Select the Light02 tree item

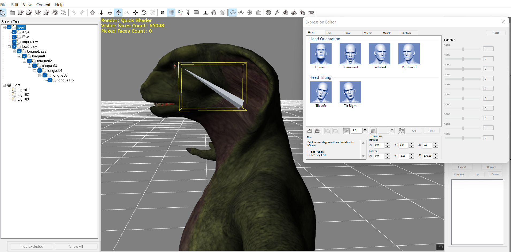click(x=23, y=94)
